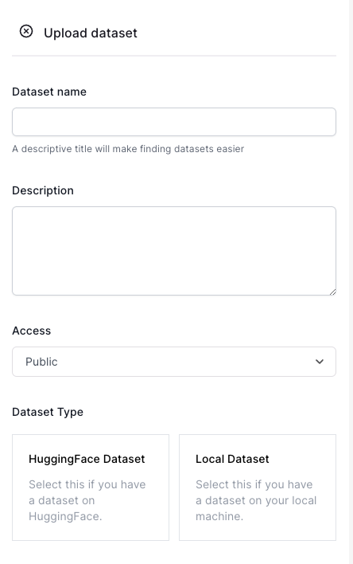Viewport: 353px width, 564px height.
Task: Click the "Public" value in Access selector
Action: pyautogui.click(x=41, y=362)
